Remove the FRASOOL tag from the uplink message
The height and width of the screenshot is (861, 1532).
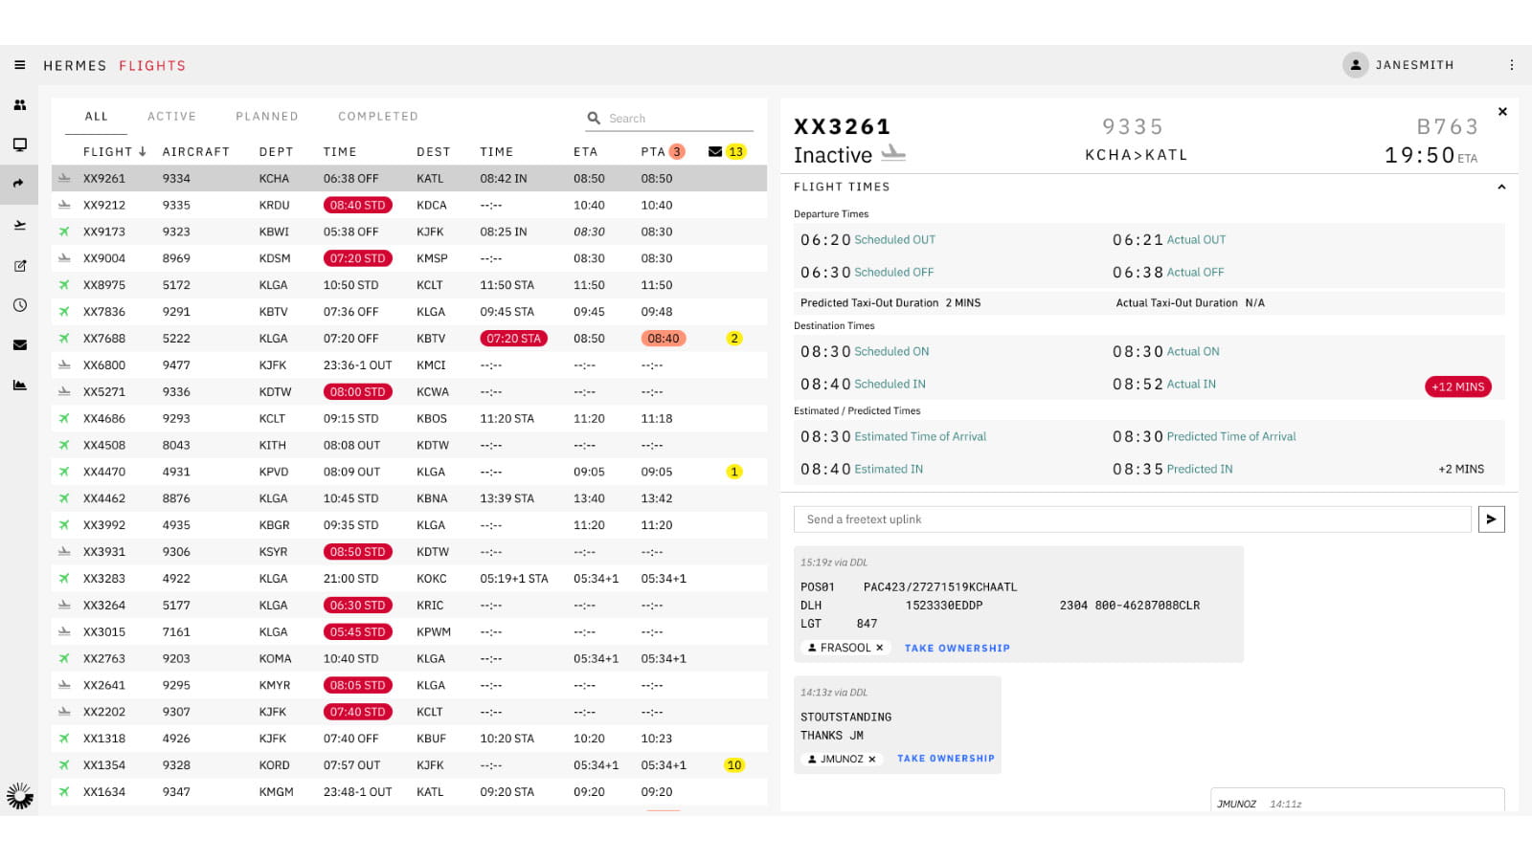tap(881, 648)
